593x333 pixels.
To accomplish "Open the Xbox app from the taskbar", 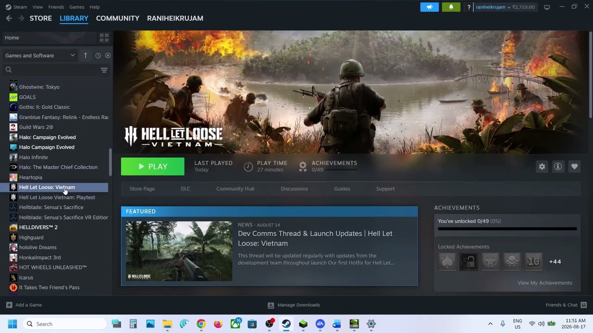I will [x=235, y=324].
